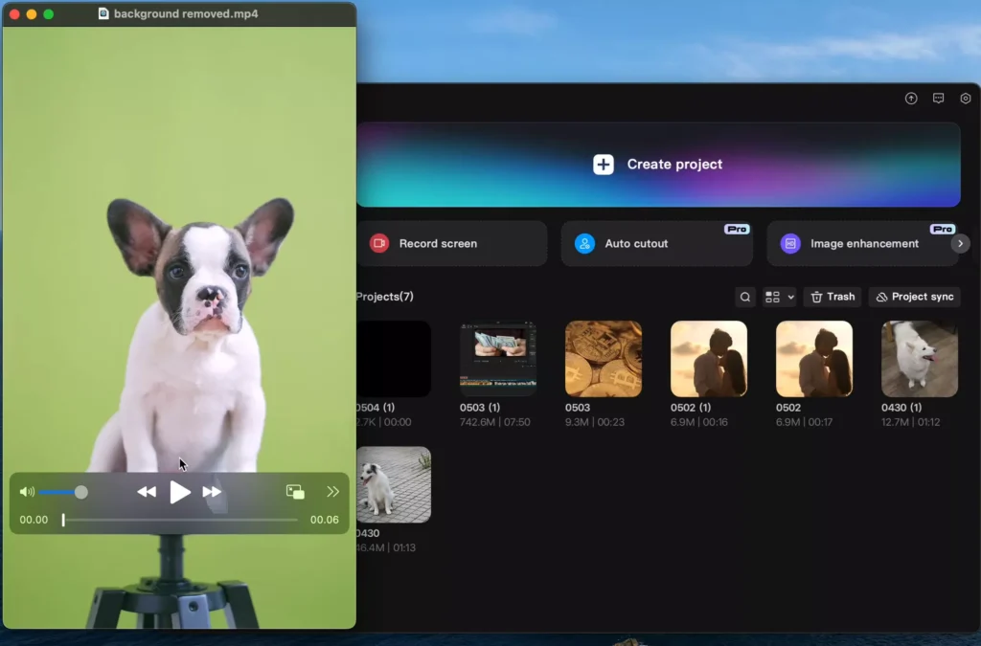Screen dimensions: 981x646
Task: Click the video progress scrubber position
Action: (x=63, y=520)
